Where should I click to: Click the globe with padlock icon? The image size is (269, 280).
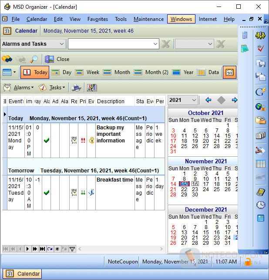pos(260,107)
